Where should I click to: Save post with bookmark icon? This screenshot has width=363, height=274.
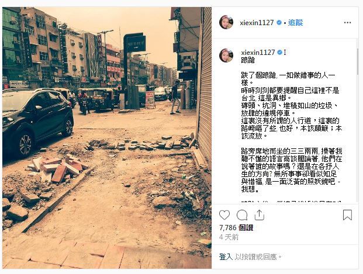347,215
